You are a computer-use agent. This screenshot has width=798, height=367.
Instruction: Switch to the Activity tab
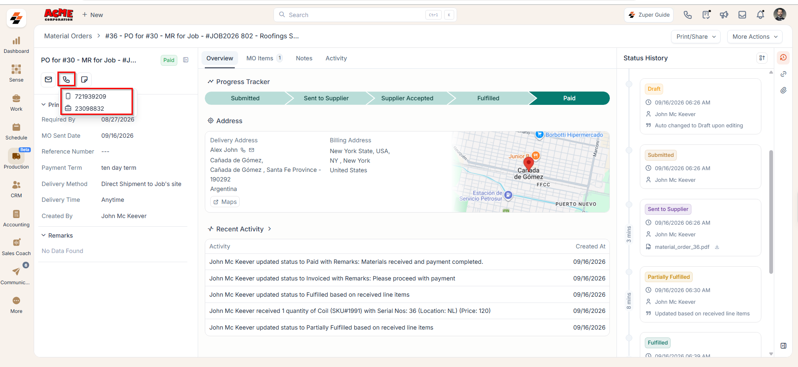click(x=336, y=58)
